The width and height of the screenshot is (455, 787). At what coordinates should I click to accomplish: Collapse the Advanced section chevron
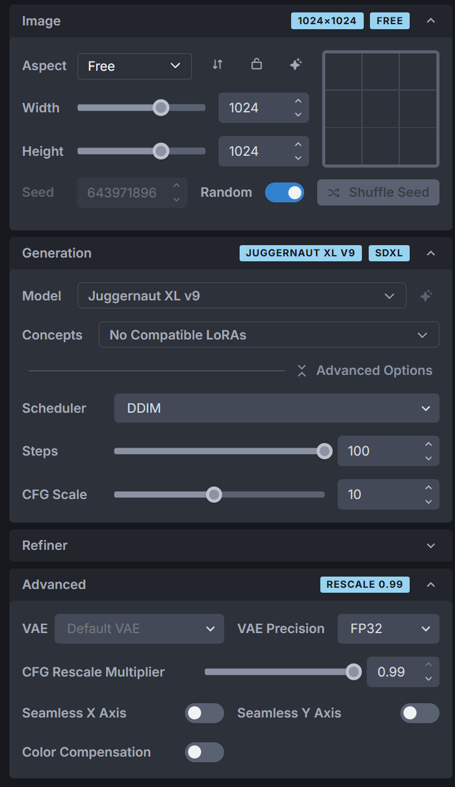click(x=430, y=585)
